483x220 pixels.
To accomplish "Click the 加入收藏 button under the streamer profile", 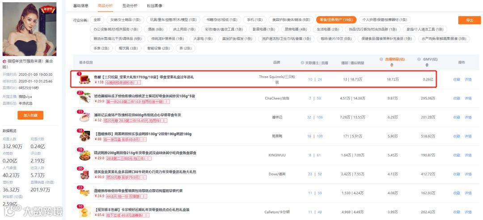I will (30, 115).
